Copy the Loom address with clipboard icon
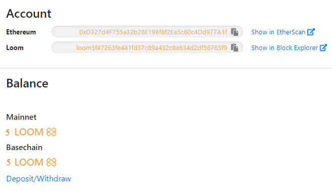 tap(235, 47)
